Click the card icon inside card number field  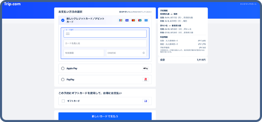tap(68, 34)
